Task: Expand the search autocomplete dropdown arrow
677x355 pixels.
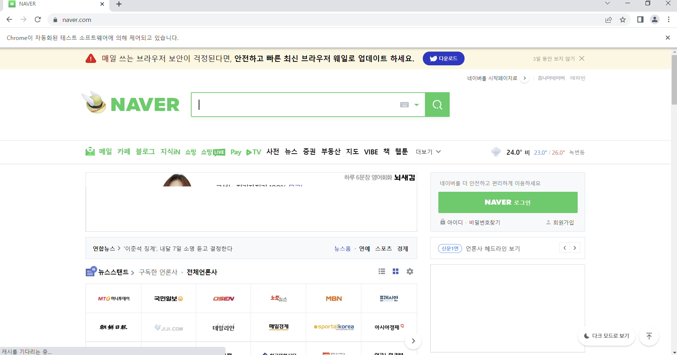Action: pos(417,105)
